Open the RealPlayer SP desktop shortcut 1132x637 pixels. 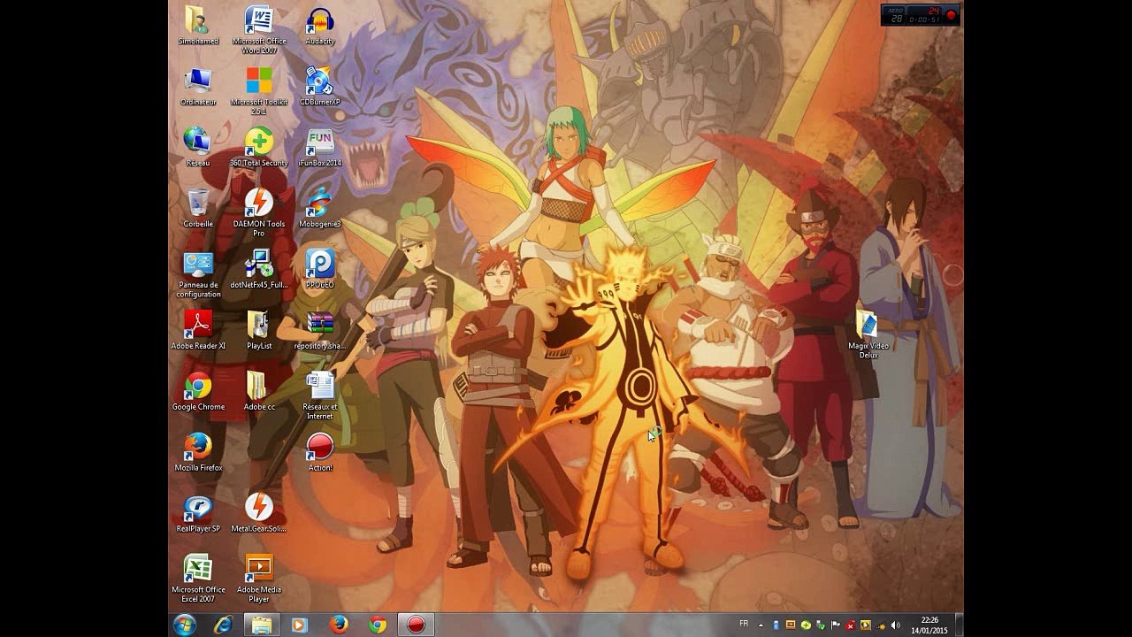[198, 513]
